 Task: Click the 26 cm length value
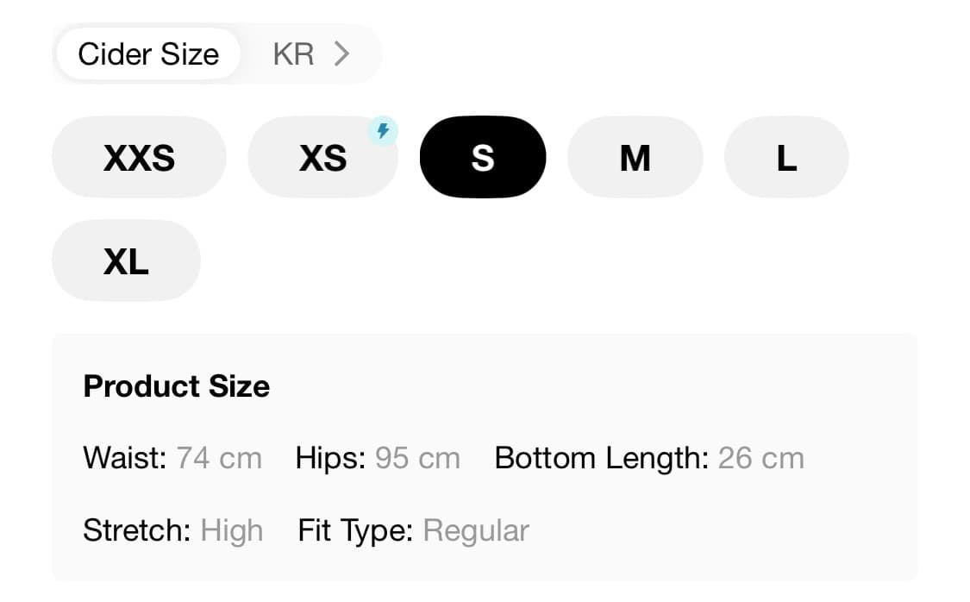pos(760,458)
